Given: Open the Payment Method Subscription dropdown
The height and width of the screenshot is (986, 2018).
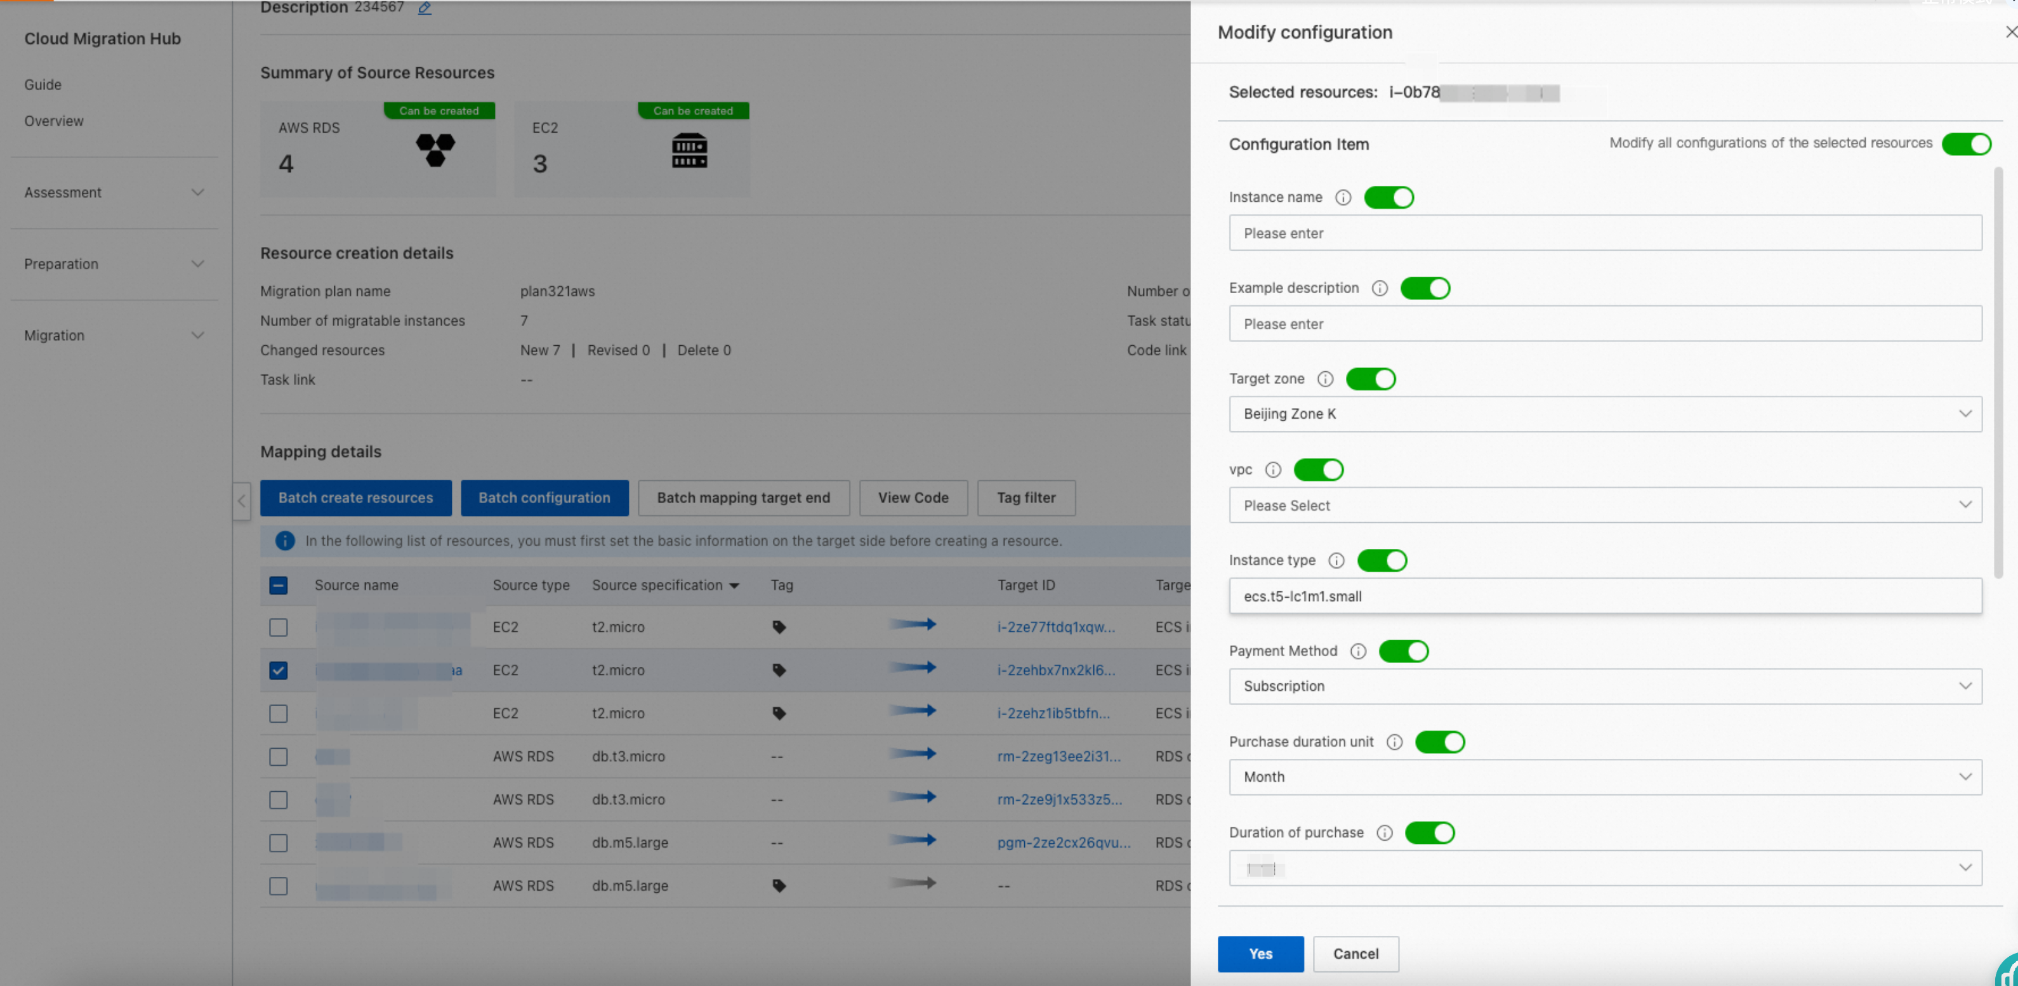Looking at the screenshot, I should 1605,687.
